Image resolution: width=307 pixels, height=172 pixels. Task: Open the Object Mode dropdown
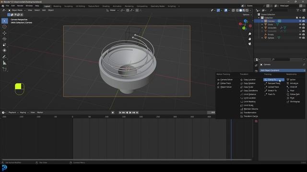click(17, 10)
